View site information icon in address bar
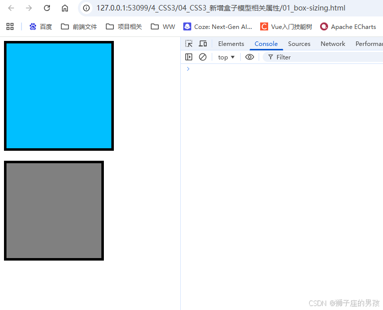 point(86,8)
